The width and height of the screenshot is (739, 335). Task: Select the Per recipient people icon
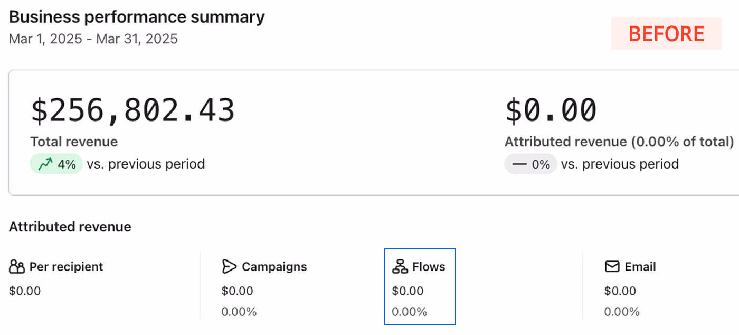15,267
